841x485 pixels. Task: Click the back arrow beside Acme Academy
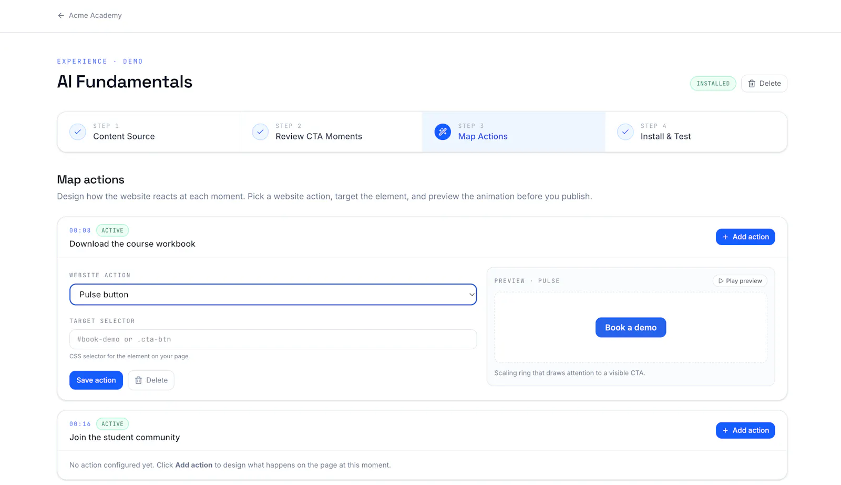click(61, 16)
